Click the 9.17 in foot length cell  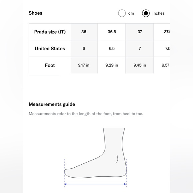pyautogui.click(x=84, y=65)
